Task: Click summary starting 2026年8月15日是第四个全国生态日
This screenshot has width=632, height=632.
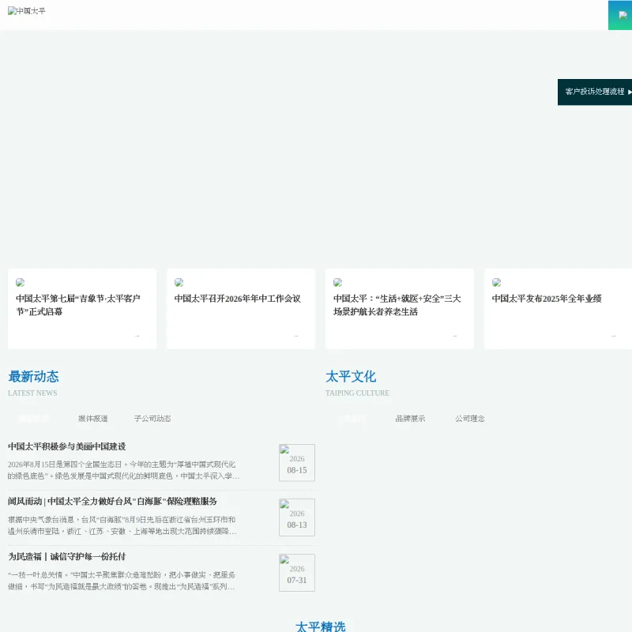Action: pos(123,470)
